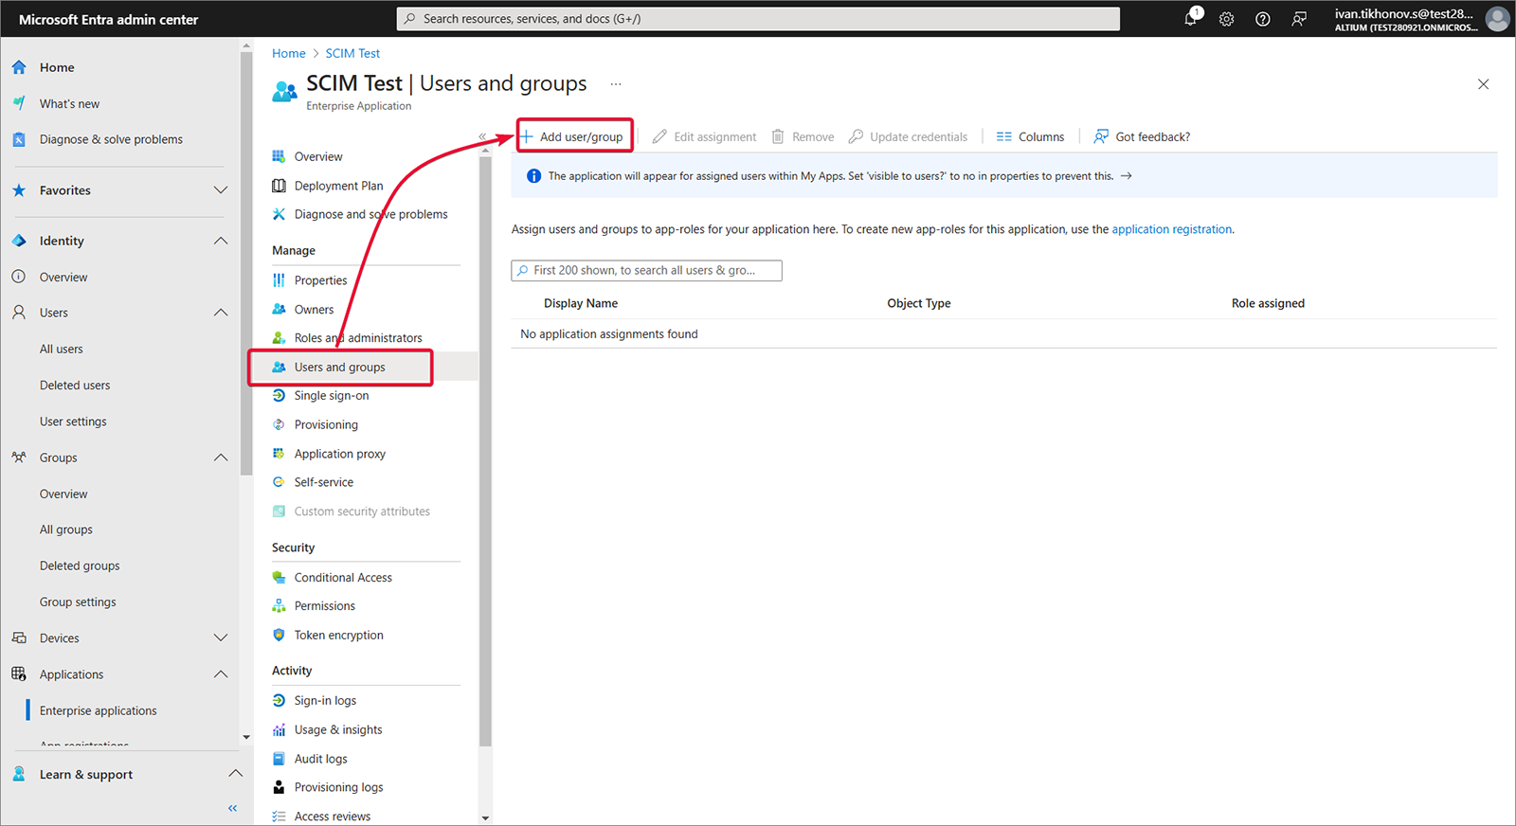Open Deleted groups in sidebar

coord(80,566)
